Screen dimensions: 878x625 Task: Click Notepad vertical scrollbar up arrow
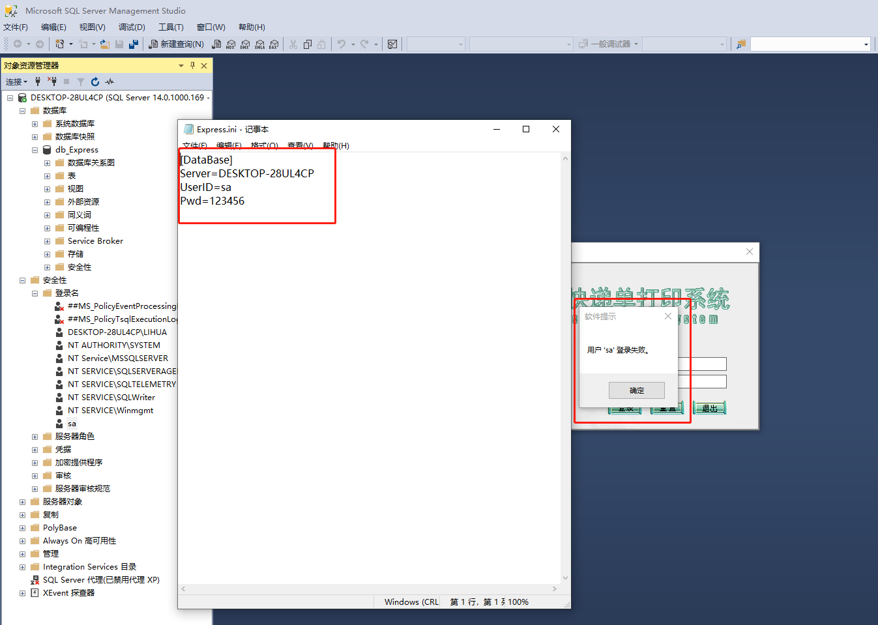565,158
